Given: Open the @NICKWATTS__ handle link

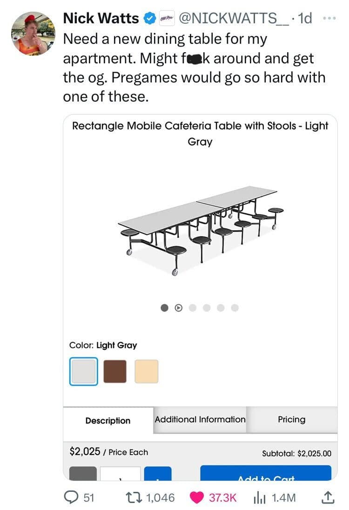Looking at the screenshot, I should (x=233, y=18).
